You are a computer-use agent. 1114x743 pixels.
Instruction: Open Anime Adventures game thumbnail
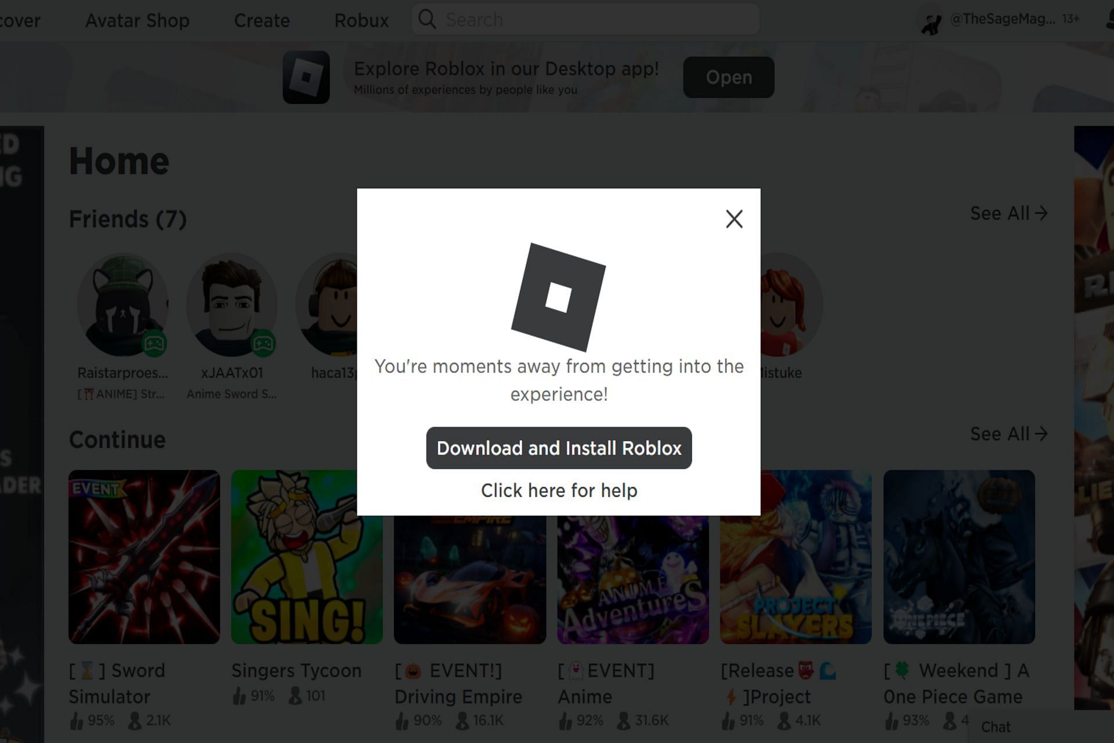click(x=633, y=579)
